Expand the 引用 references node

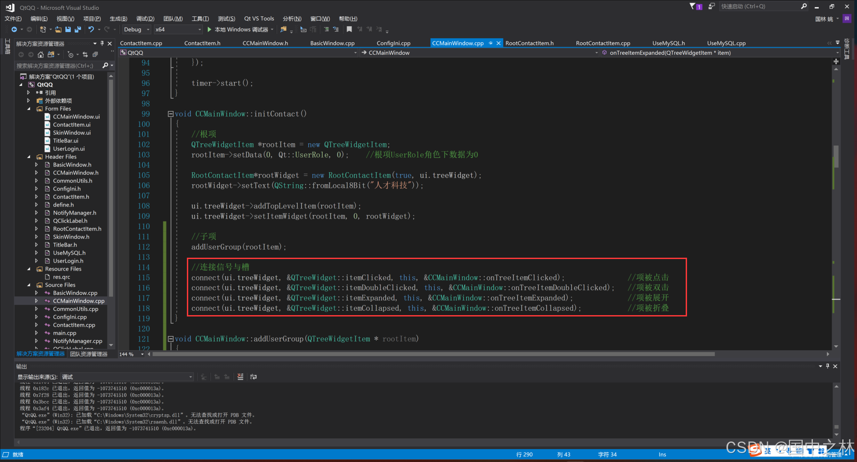[x=29, y=93]
